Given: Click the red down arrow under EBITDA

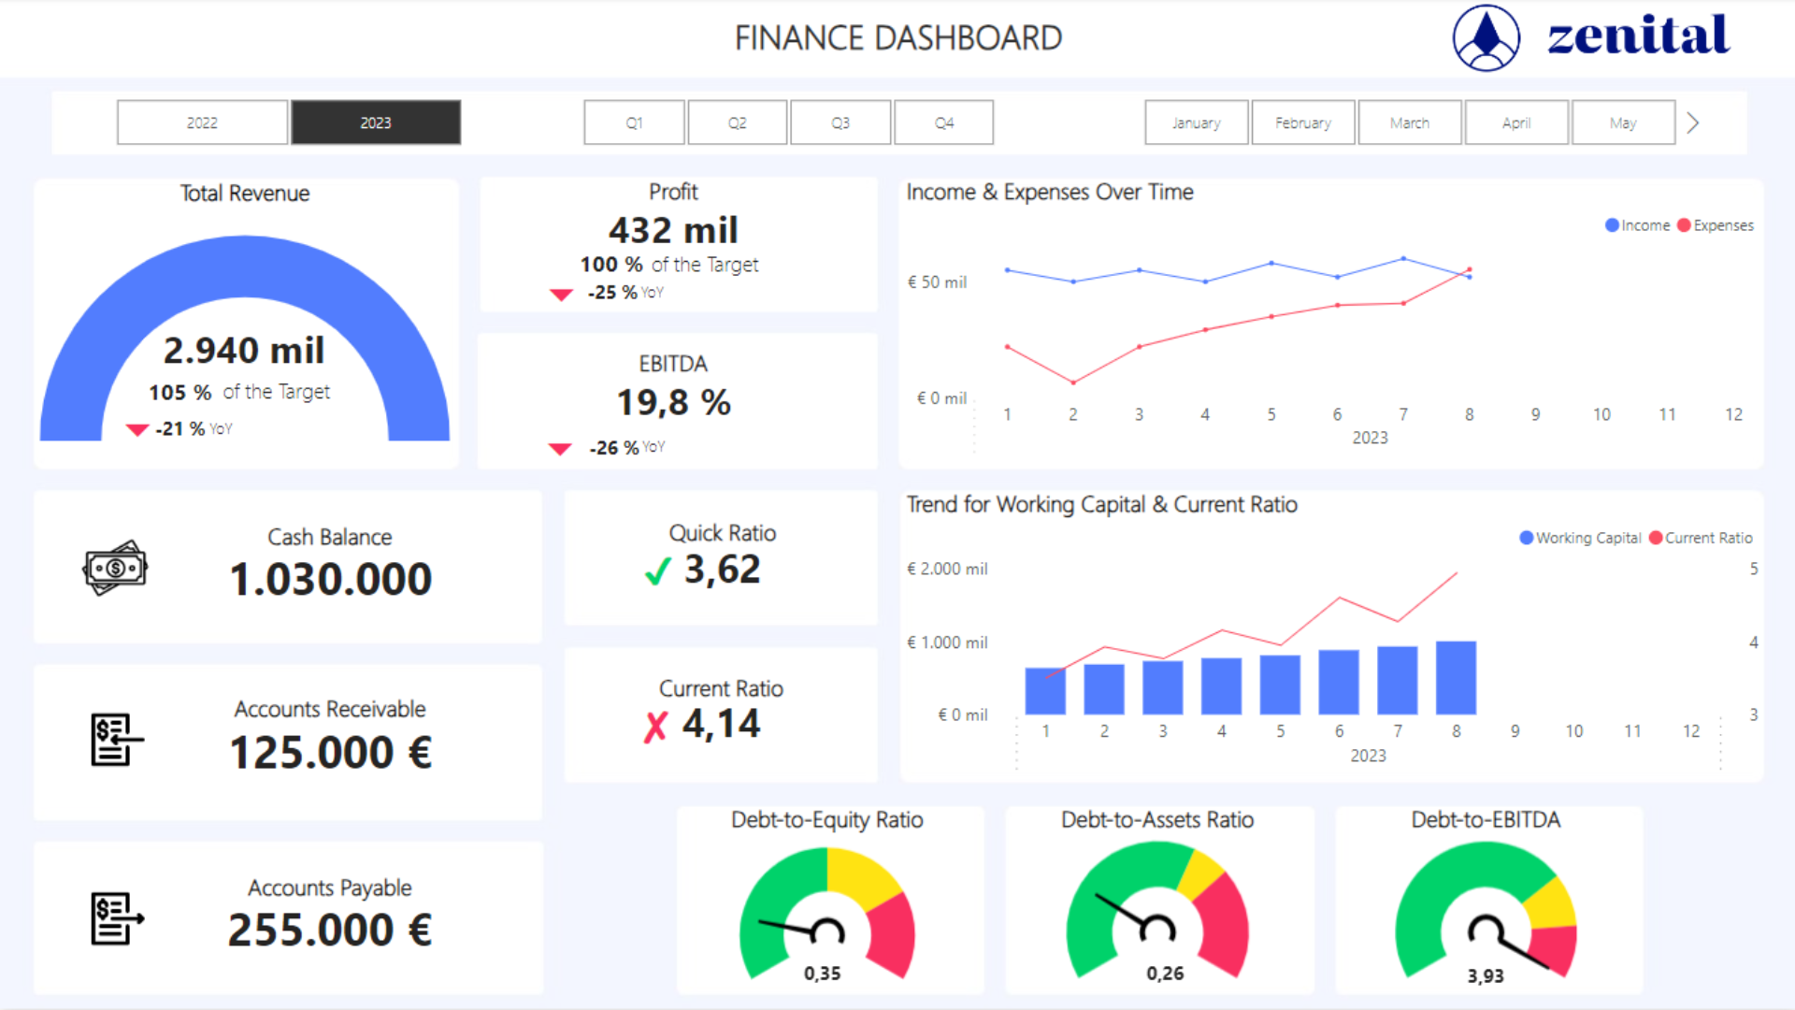Looking at the screenshot, I should (x=560, y=449).
